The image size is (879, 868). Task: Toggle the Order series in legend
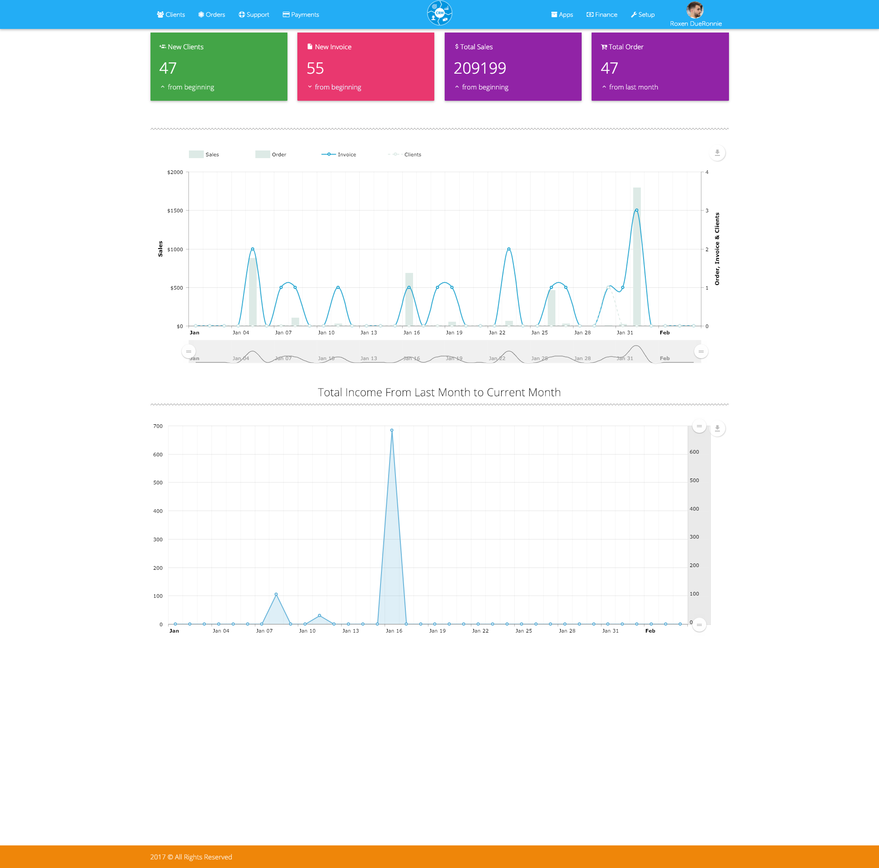[x=271, y=155]
